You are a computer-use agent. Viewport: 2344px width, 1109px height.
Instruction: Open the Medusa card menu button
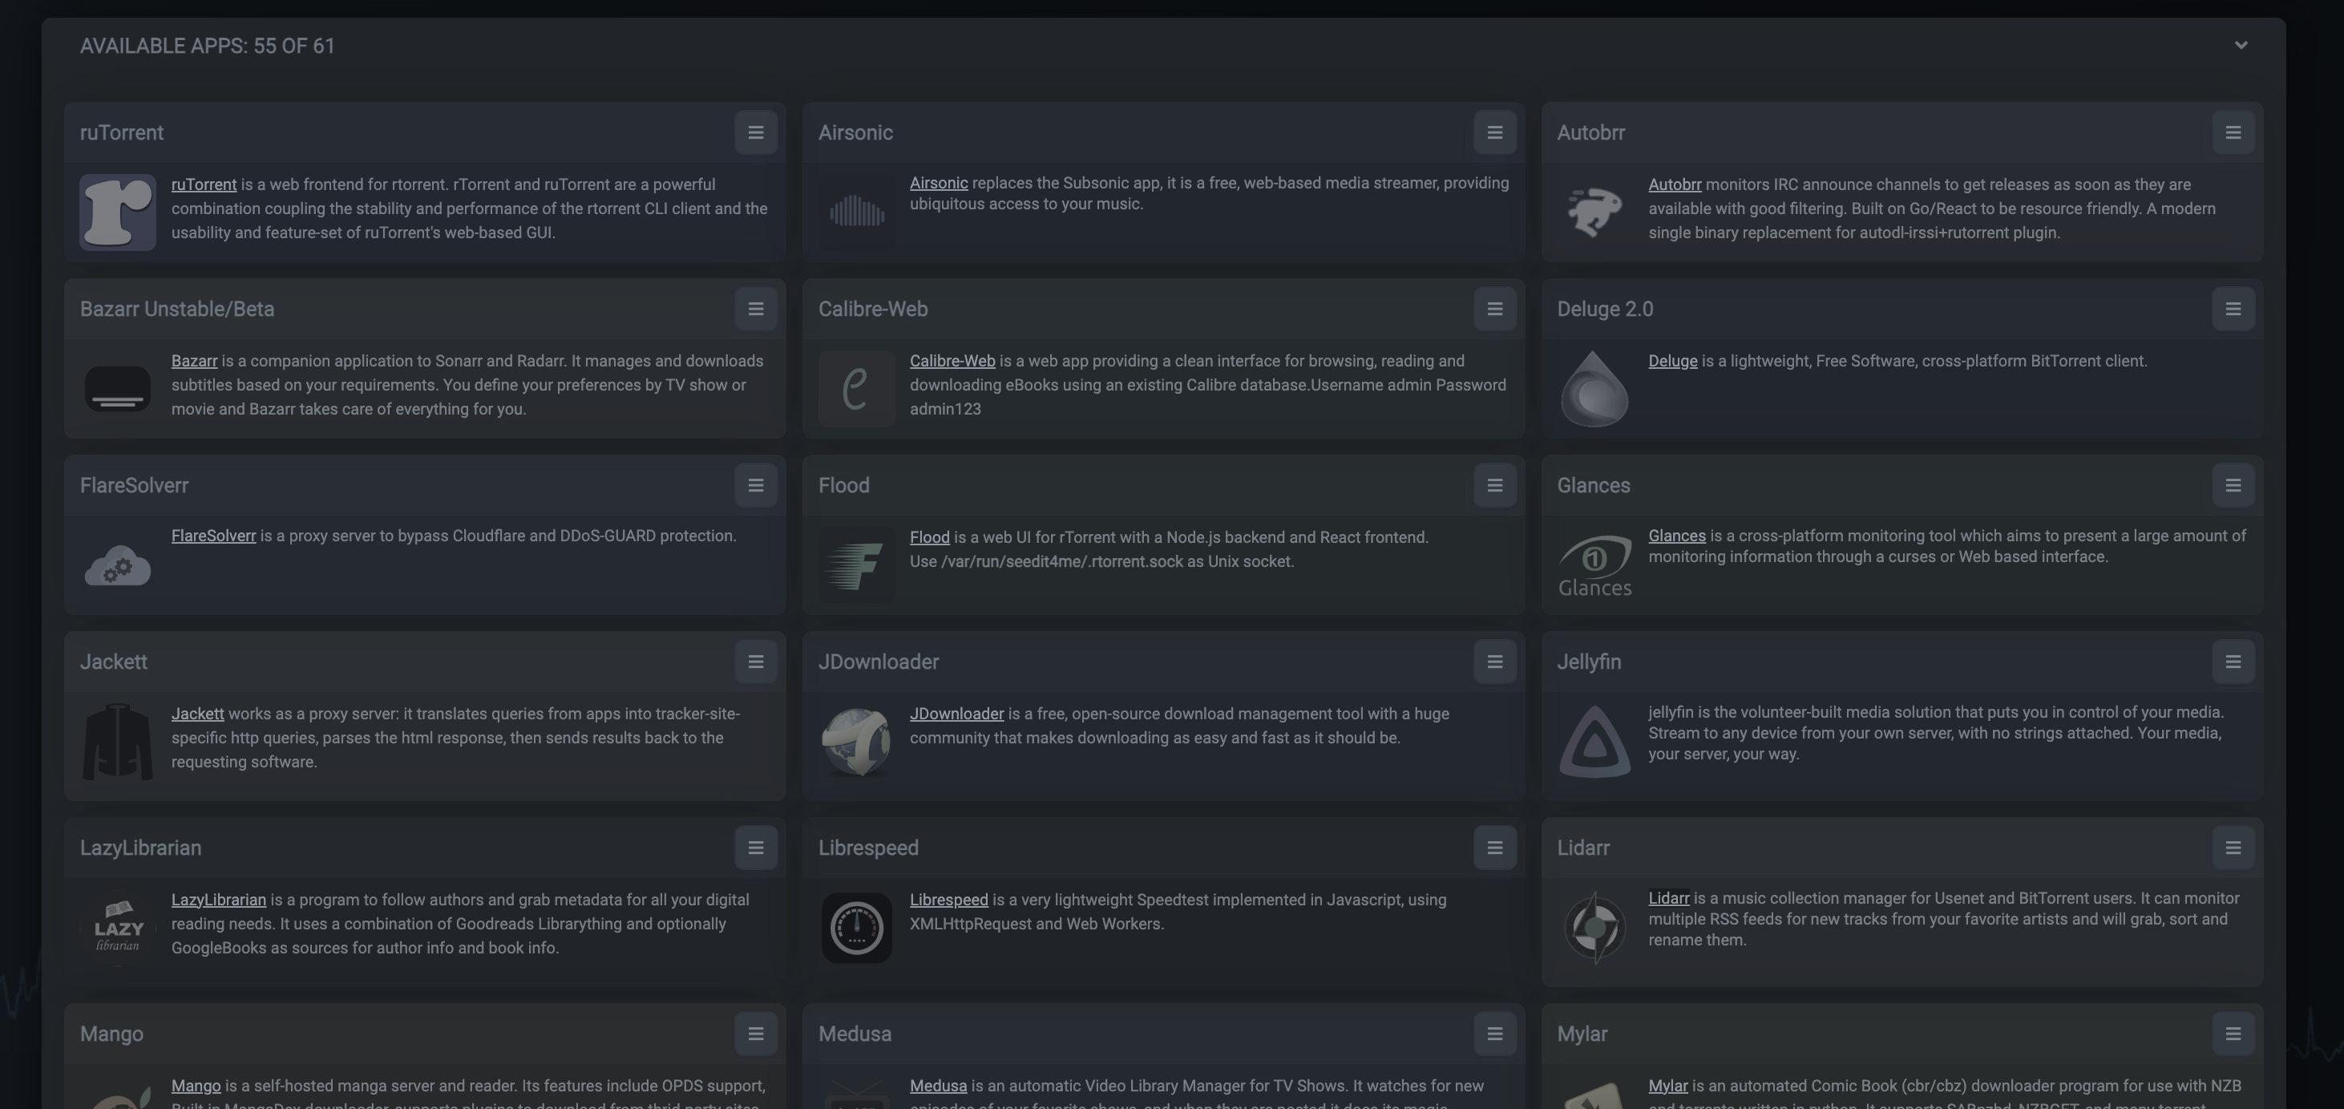(1494, 1034)
